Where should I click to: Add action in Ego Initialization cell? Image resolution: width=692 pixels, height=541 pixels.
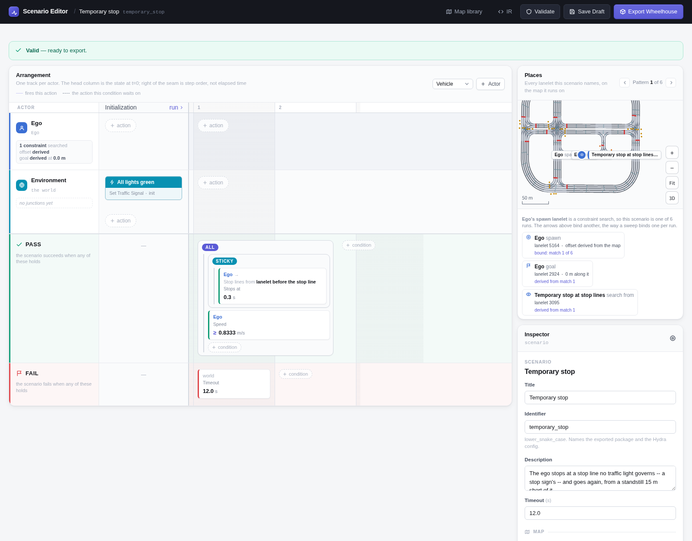tap(121, 126)
